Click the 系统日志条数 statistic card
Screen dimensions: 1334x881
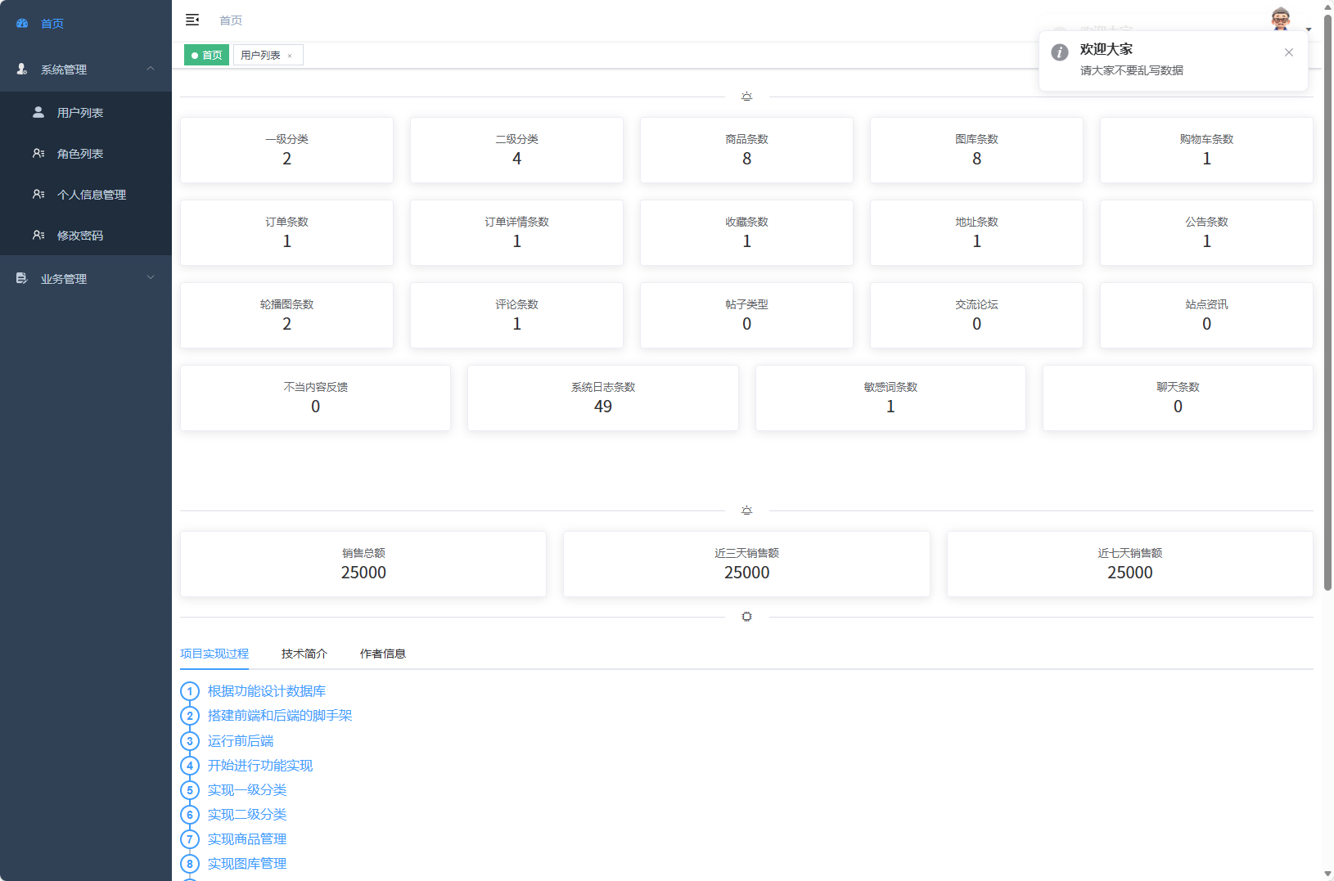click(x=603, y=398)
